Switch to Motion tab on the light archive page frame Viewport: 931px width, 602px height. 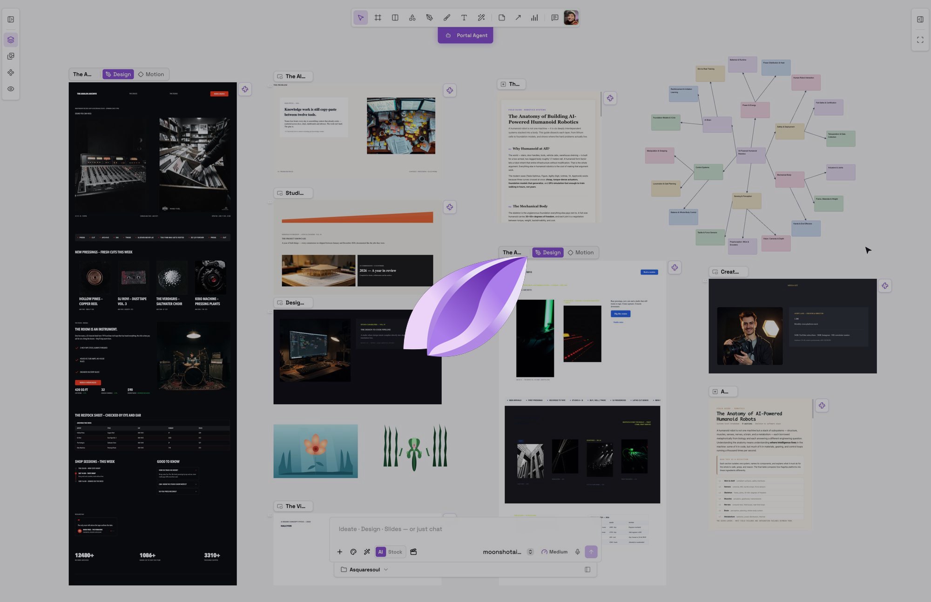click(x=581, y=252)
